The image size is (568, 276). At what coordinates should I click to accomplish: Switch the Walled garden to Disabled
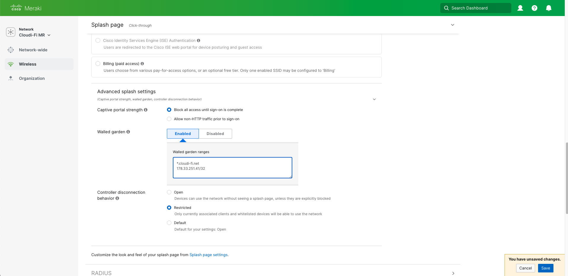215,134
